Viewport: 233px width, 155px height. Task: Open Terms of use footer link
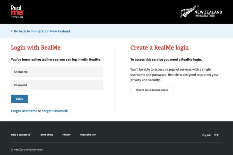[46, 135]
